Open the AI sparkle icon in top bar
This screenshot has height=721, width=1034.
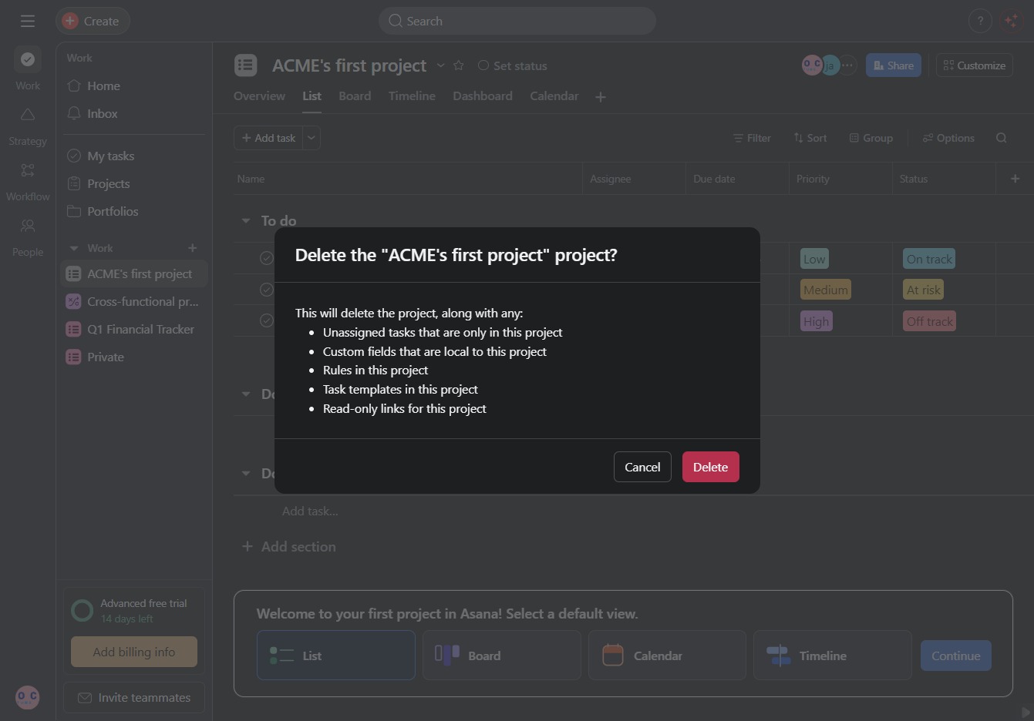coord(1012,21)
